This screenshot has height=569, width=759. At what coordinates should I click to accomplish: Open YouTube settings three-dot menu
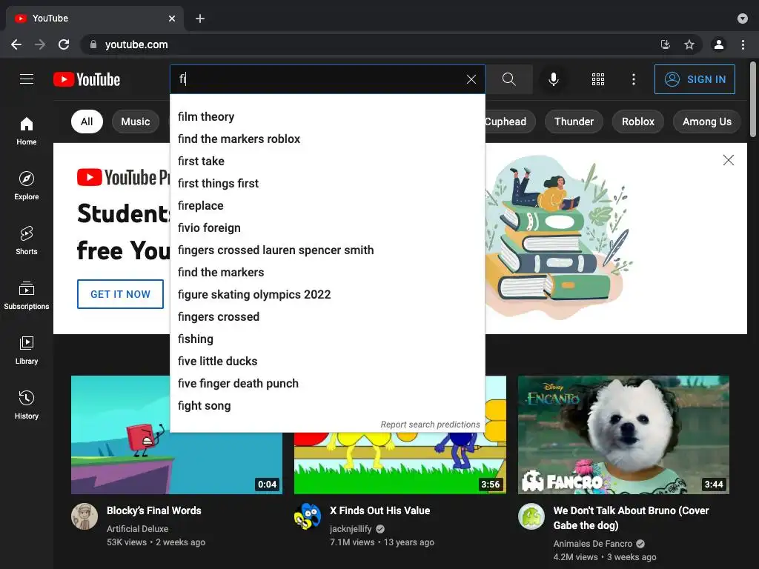(633, 79)
